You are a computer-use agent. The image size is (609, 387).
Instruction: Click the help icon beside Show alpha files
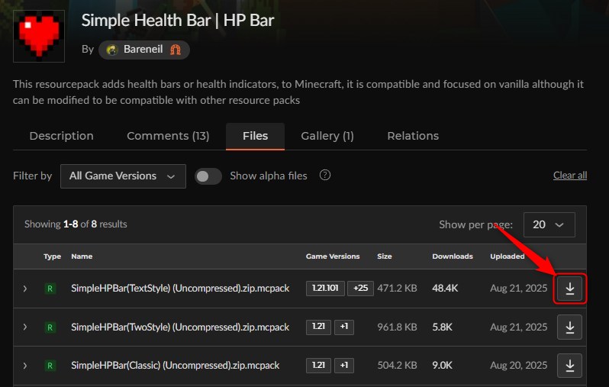324,176
